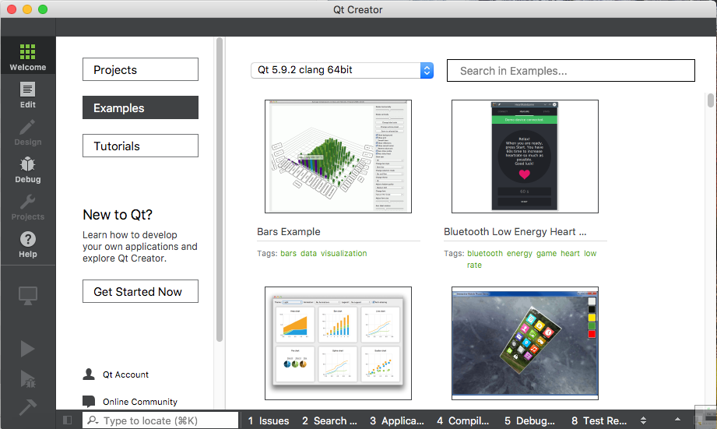Switch to Edit mode

tap(27, 94)
